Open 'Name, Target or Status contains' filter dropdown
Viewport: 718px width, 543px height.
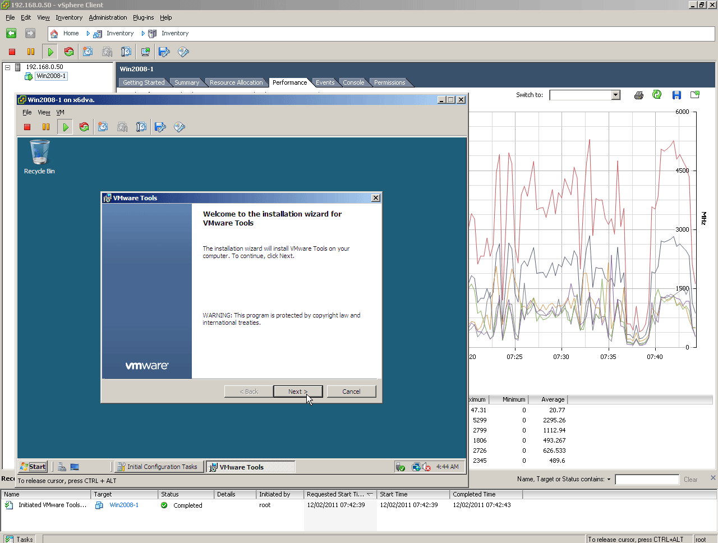[x=609, y=480]
